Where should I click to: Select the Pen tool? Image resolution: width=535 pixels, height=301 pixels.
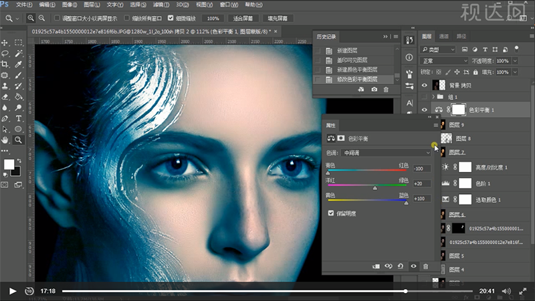pyautogui.click(x=5, y=118)
